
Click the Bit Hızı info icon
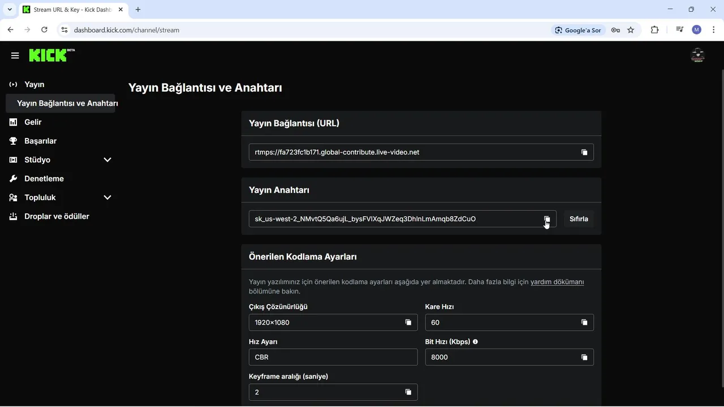[x=475, y=342]
